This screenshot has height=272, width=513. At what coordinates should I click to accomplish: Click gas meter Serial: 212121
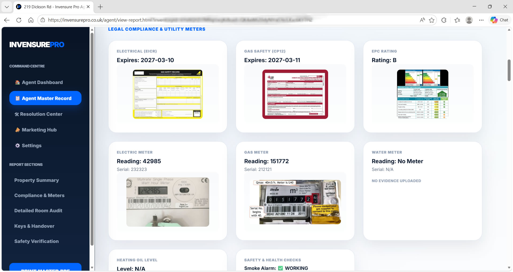pos(258,169)
